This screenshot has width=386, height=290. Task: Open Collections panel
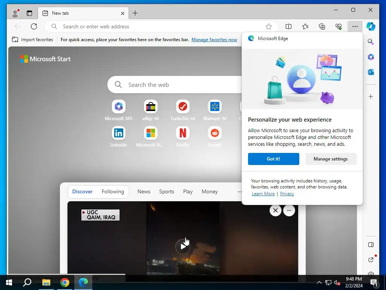[x=322, y=26]
